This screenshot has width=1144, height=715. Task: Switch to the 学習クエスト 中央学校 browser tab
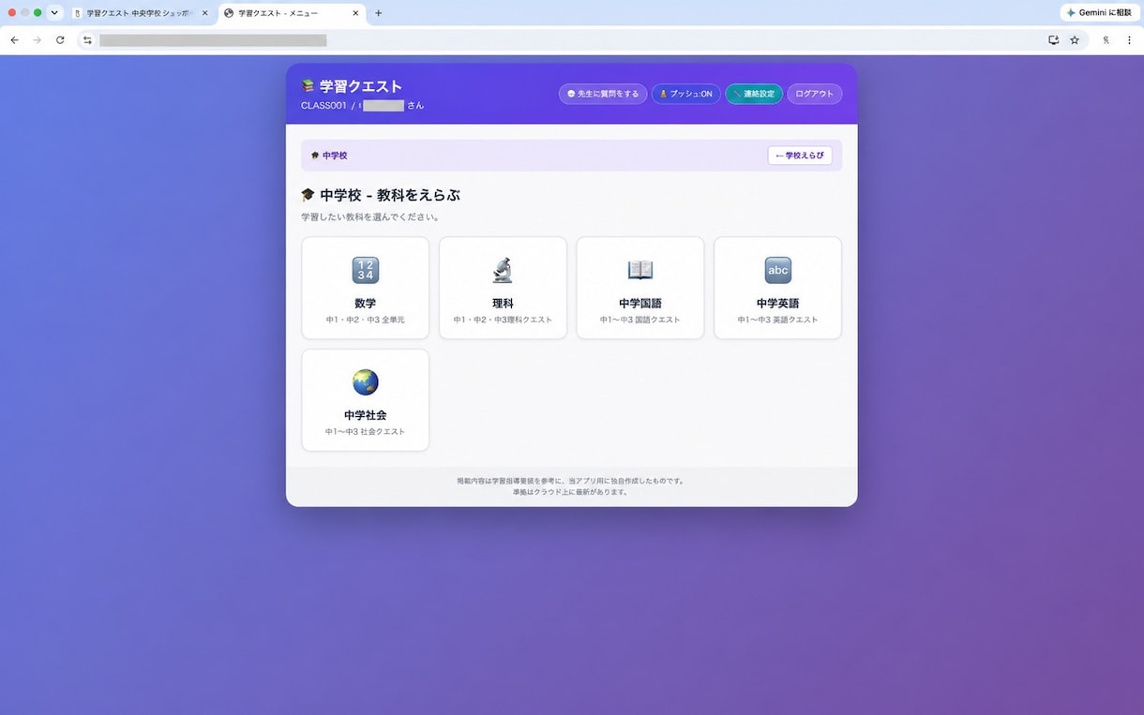click(140, 13)
